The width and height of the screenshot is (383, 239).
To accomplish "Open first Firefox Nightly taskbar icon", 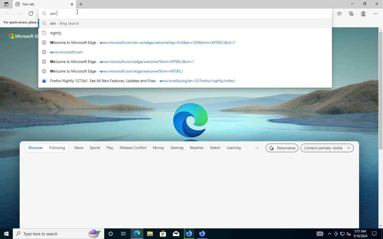I will point(189,234).
